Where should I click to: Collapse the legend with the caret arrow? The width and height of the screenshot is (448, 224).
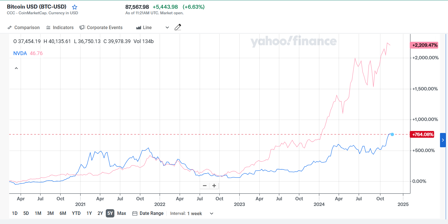[x=16, y=68]
